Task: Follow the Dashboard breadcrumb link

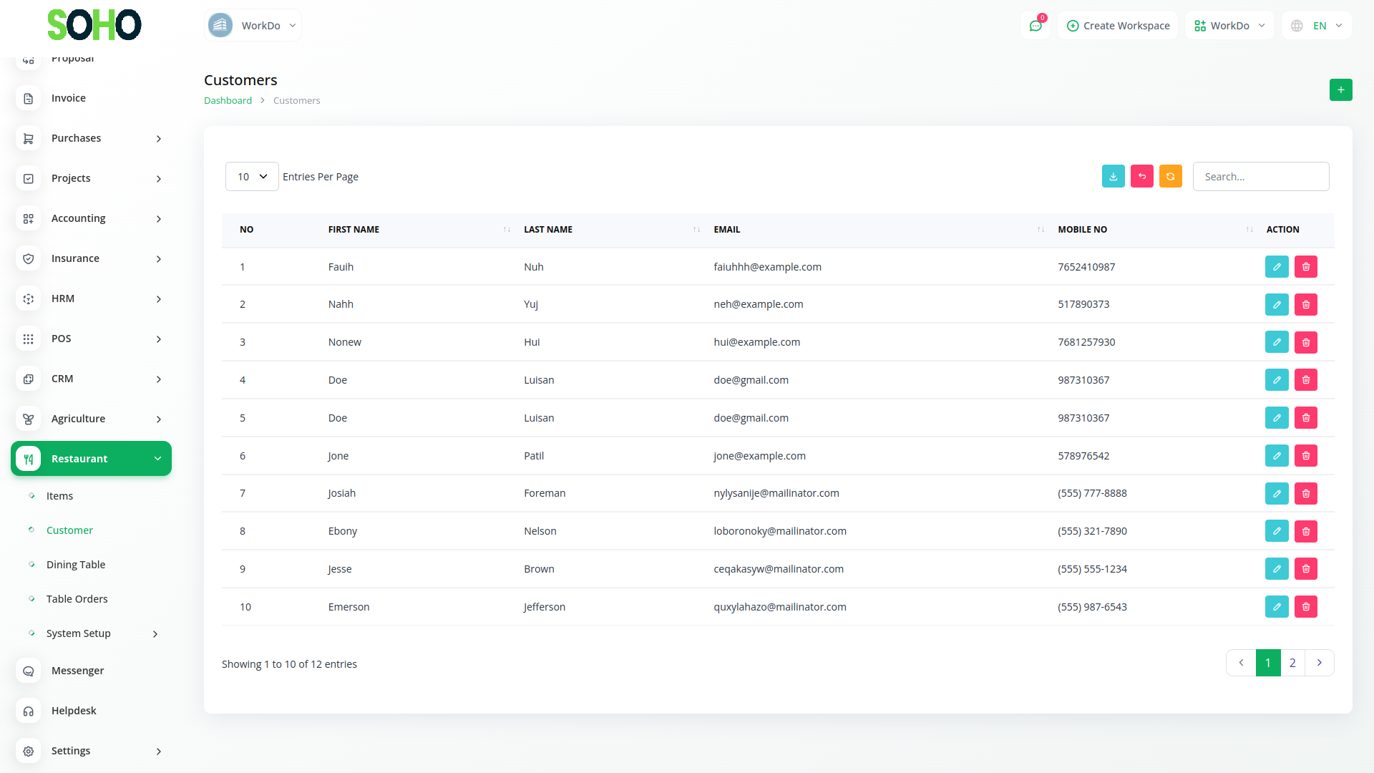Action: coord(228,101)
